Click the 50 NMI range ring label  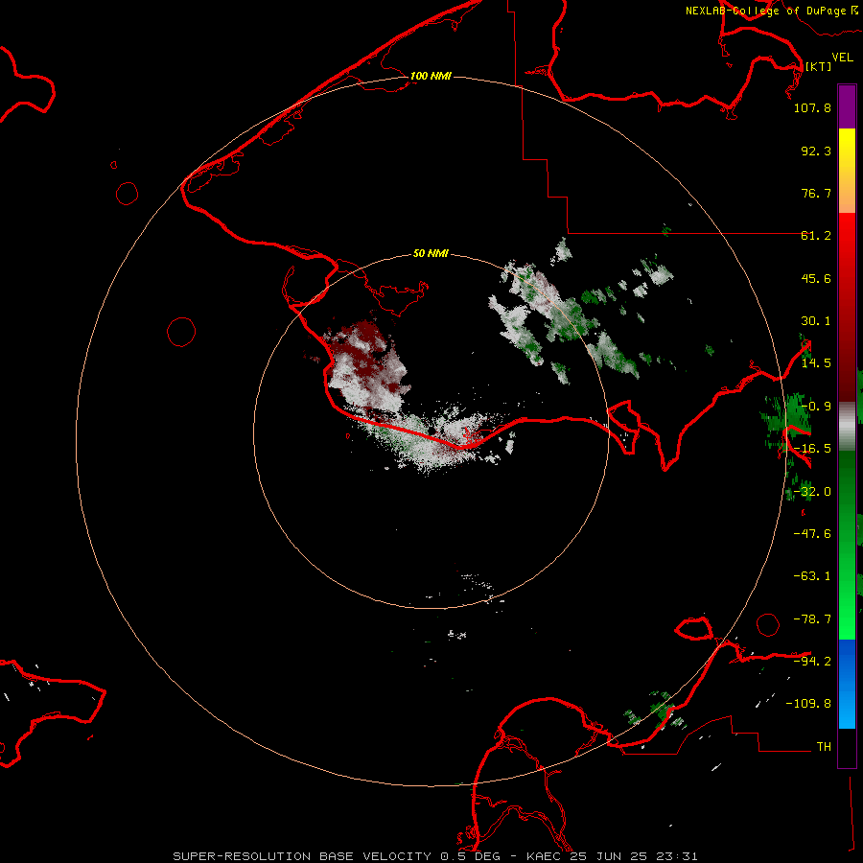click(x=431, y=253)
